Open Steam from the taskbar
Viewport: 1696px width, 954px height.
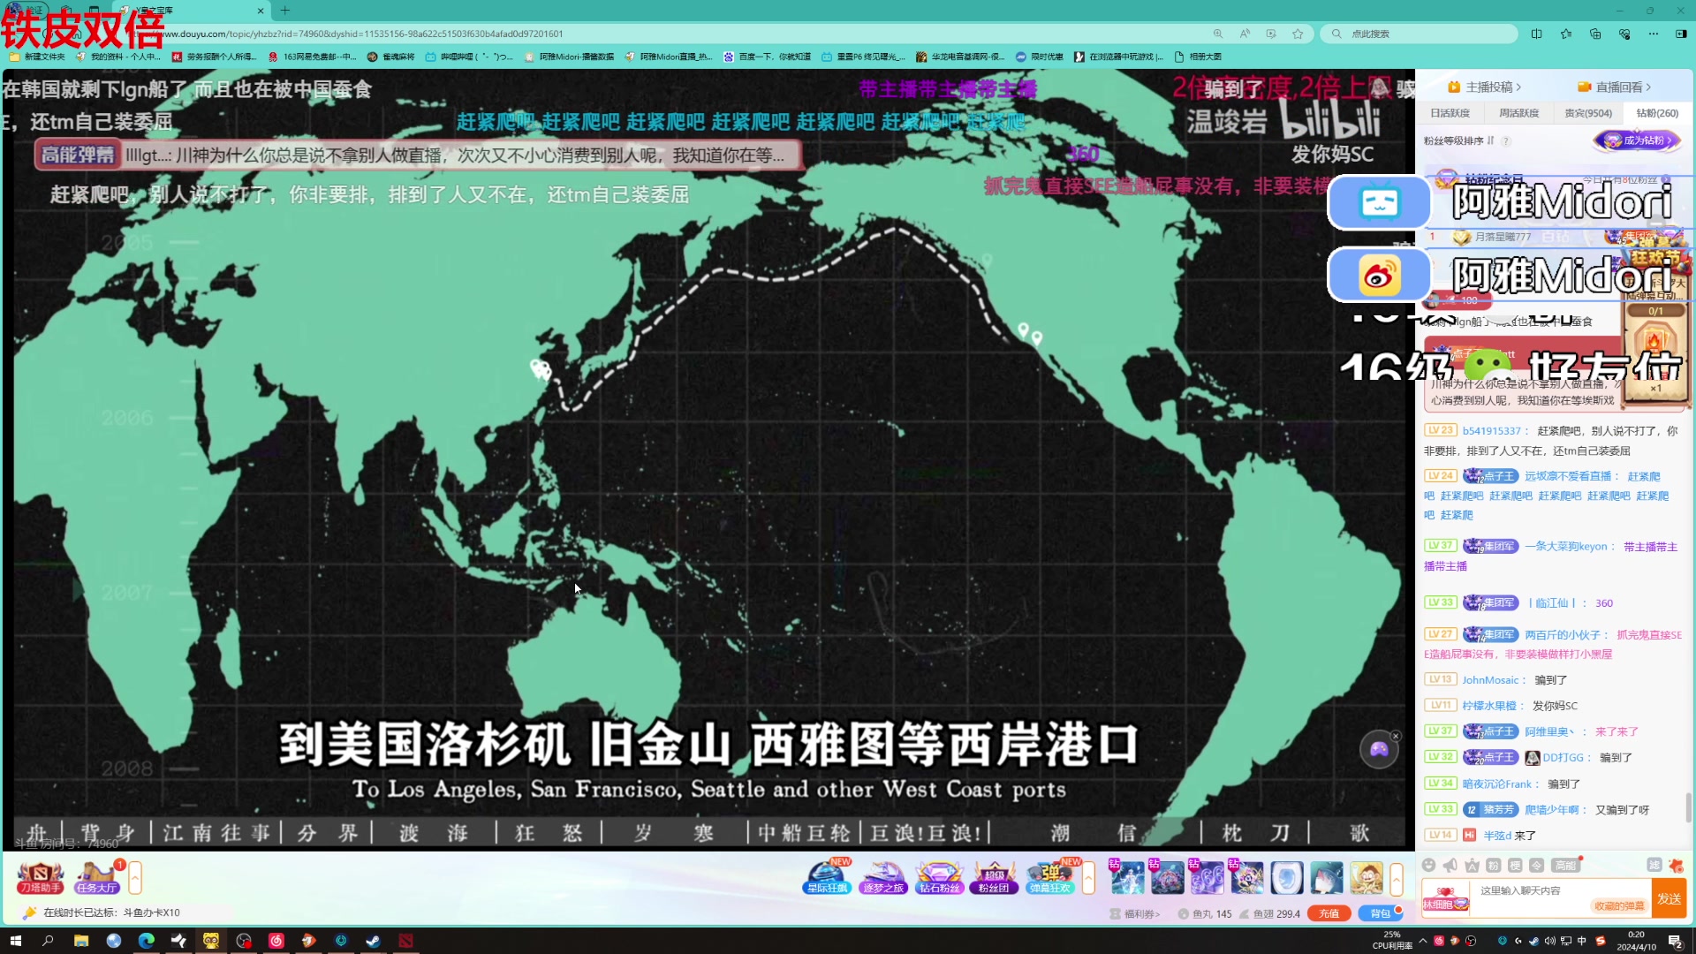pos(373,941)
